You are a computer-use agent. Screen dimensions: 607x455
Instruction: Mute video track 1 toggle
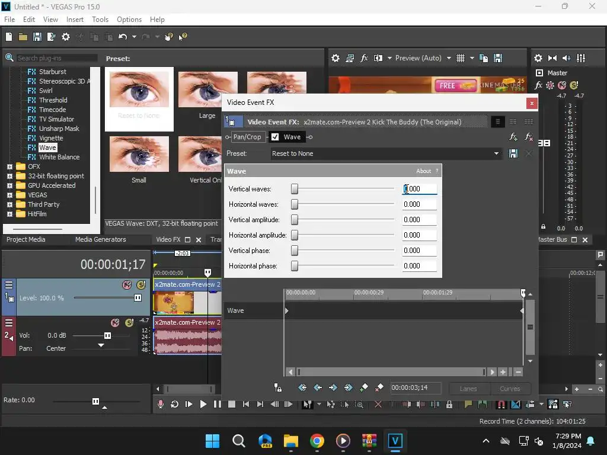127,285
